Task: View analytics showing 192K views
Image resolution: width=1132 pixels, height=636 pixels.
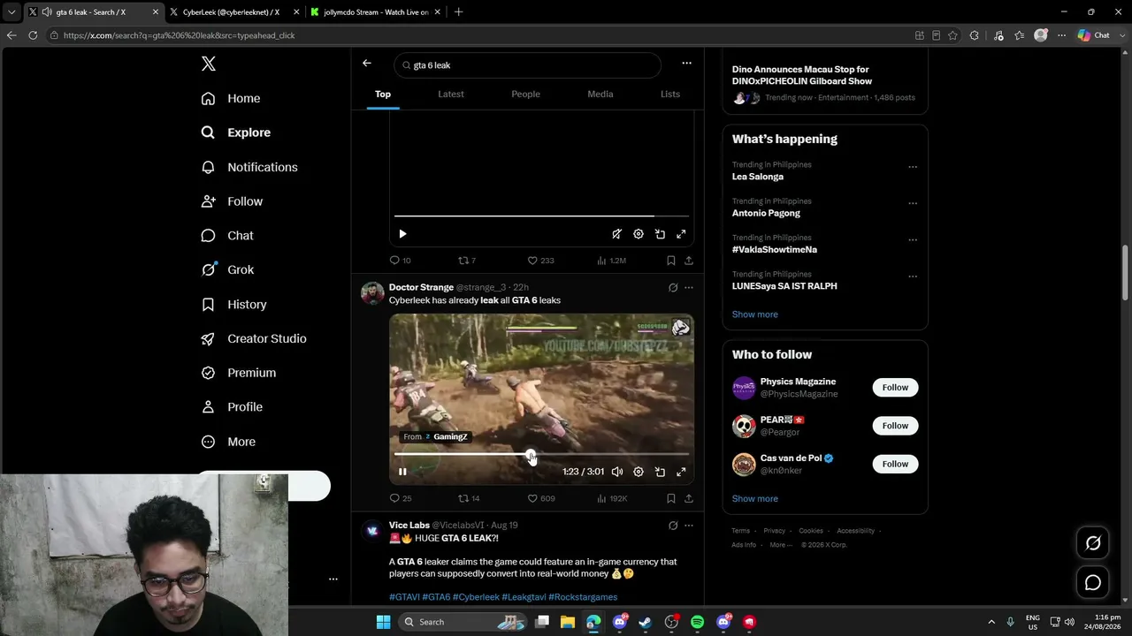Action: (612, 498)
